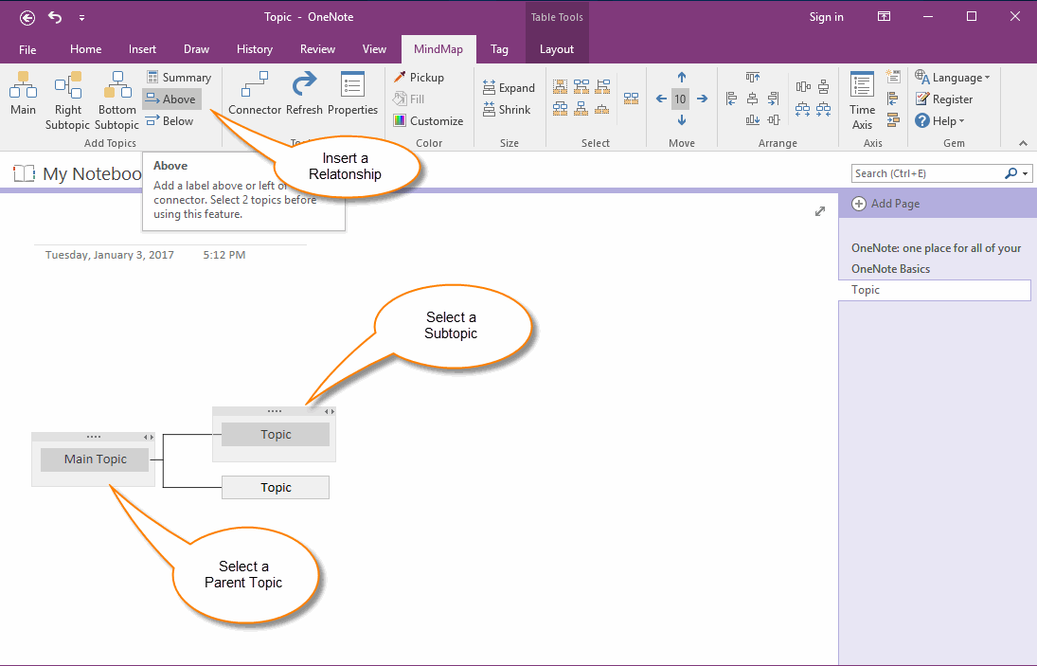Image resolution: width=1037 pixels, height=666 pixels.
Task: Click Add Page
Action: coord(885,204)
